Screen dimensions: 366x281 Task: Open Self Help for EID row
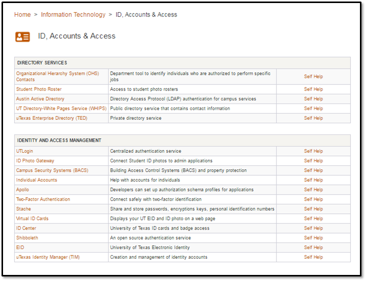pyautogui.click(x=313, y=248)
